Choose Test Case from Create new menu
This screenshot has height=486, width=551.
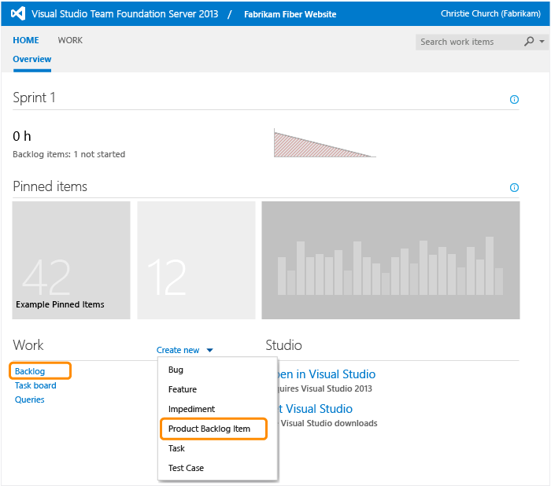click(186, 468)
